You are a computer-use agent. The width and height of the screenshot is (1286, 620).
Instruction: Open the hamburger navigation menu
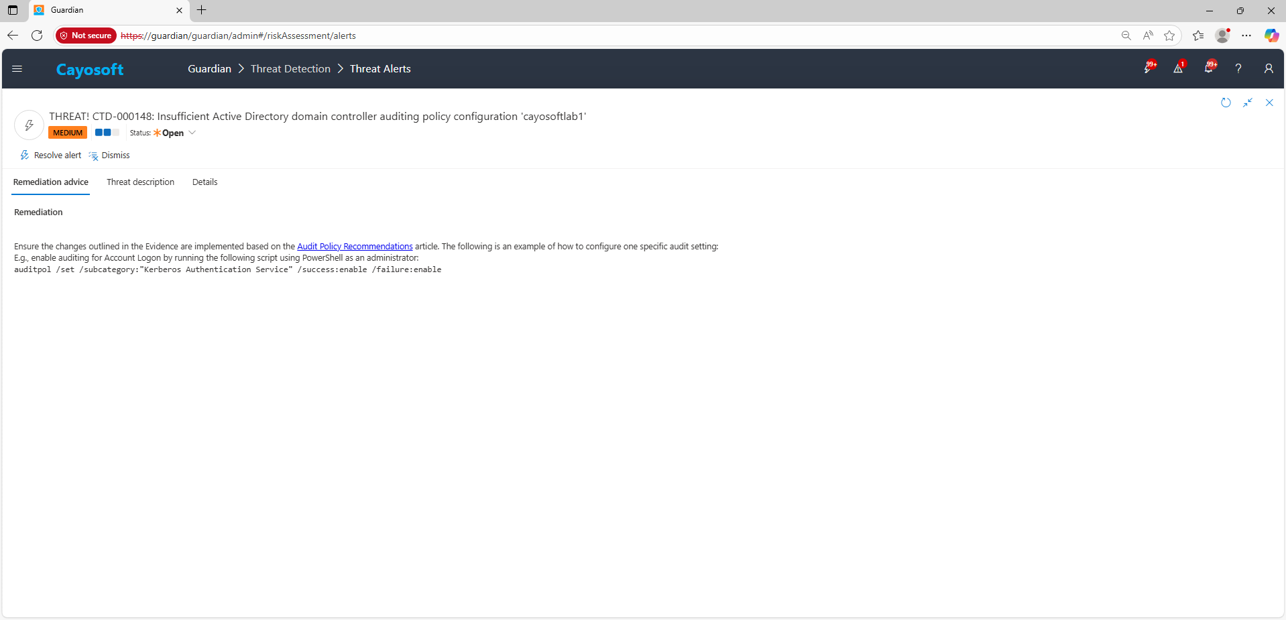[17, 68]
